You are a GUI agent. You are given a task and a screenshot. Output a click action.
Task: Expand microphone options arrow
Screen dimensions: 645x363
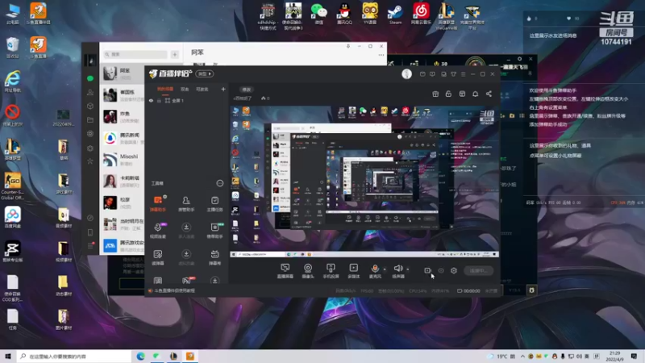[385, 269]
